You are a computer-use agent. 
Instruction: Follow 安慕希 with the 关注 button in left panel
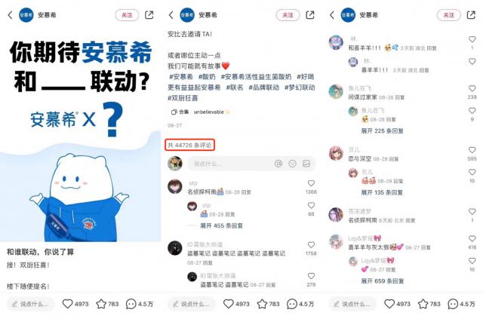127,15
